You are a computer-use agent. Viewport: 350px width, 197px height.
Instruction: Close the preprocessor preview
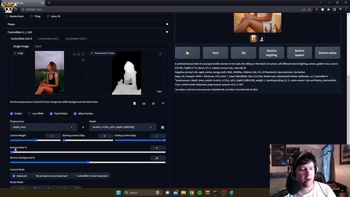(159, 91)
